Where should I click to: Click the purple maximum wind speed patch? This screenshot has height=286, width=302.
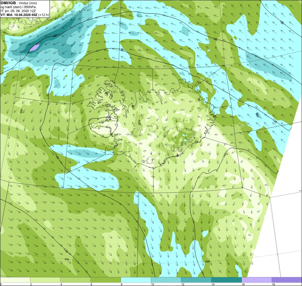pos(34,47)
